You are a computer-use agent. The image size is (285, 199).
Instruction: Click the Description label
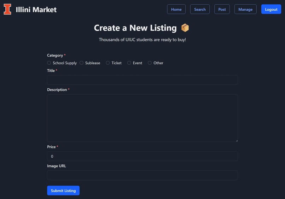(57, 90)
